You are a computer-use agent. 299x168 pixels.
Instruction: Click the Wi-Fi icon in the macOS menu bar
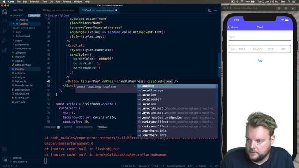tap(242, 2)
